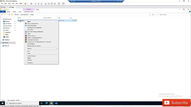Select OneDrive in the navigation pane
191x107 pixels.
(x=7, y=40)
